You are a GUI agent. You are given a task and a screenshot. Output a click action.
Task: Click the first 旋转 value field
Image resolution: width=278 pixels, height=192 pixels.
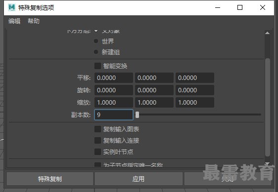pyautogui.click(x=114, y=90)
